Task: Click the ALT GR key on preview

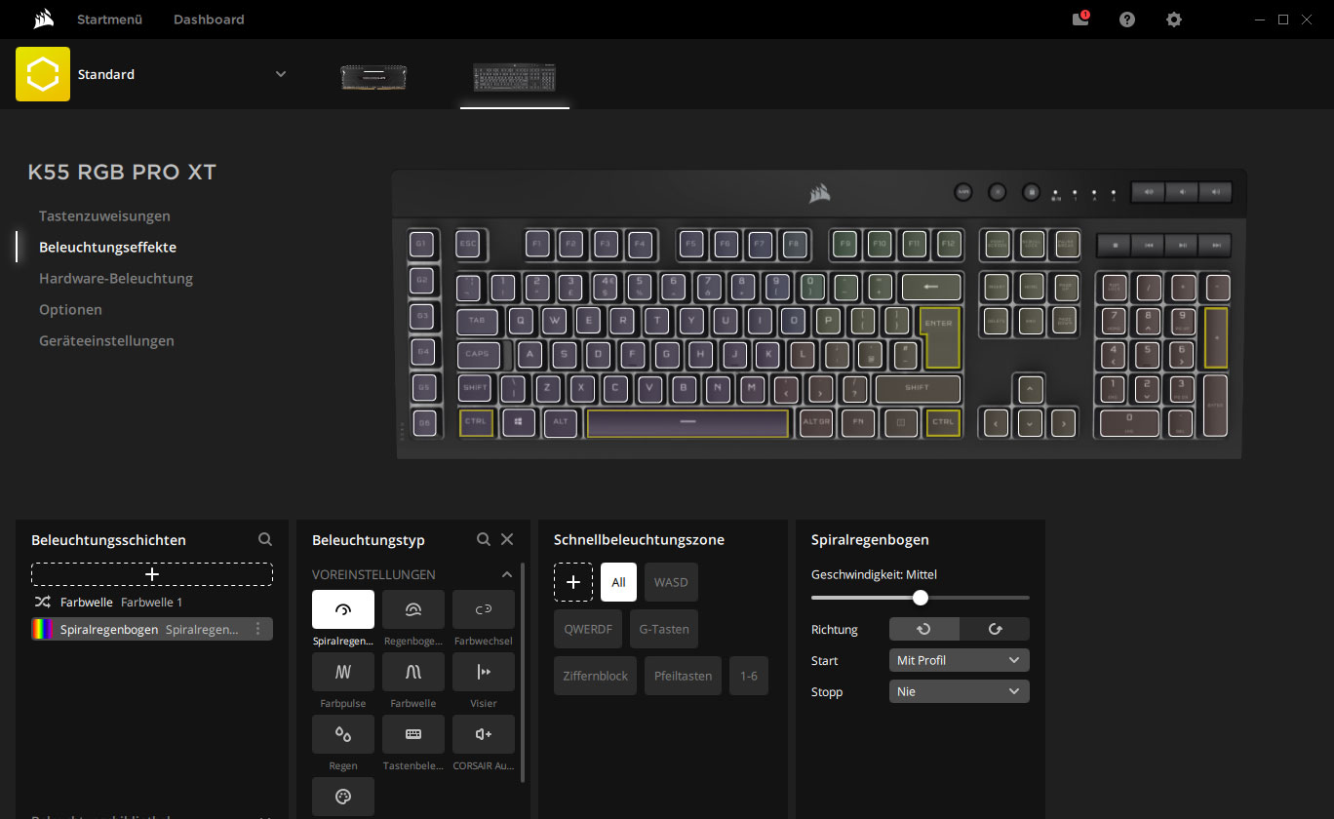Action: 816,422
